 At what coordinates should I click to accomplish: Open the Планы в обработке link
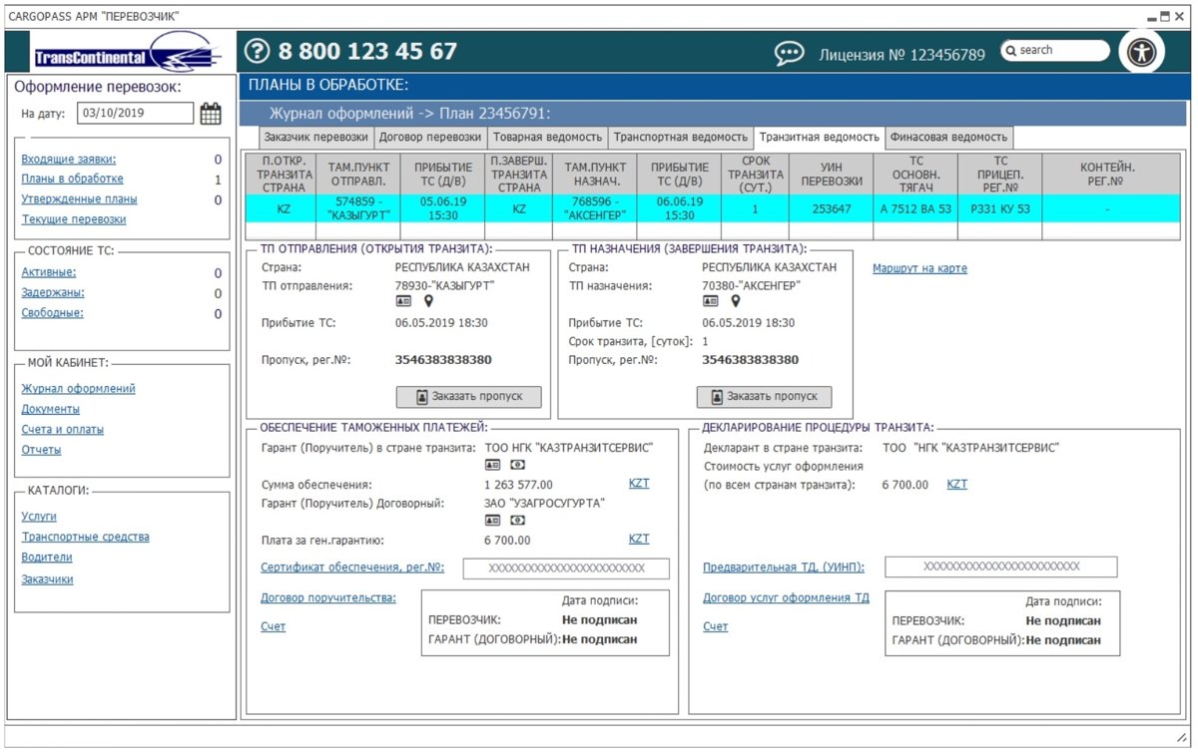click(73, 179)
